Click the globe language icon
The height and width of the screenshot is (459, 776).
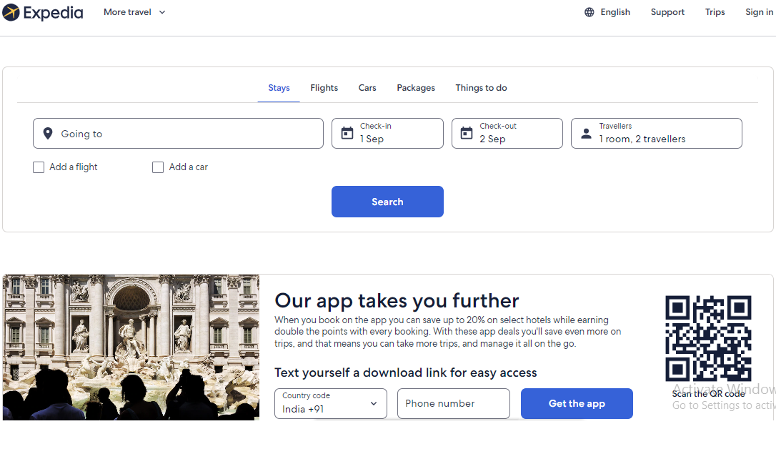[x=589, y=12]
